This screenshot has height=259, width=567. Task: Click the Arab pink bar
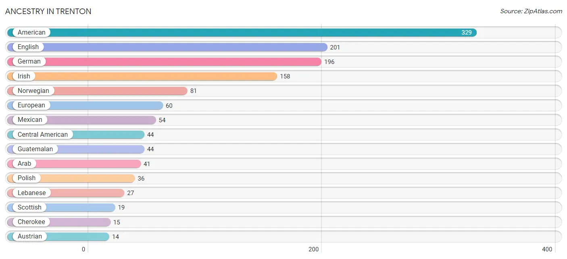(74, 164)
